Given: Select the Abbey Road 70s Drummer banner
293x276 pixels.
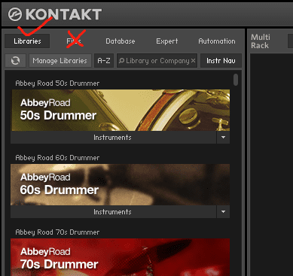Looking at the screenshot, I should pos(120,257).
